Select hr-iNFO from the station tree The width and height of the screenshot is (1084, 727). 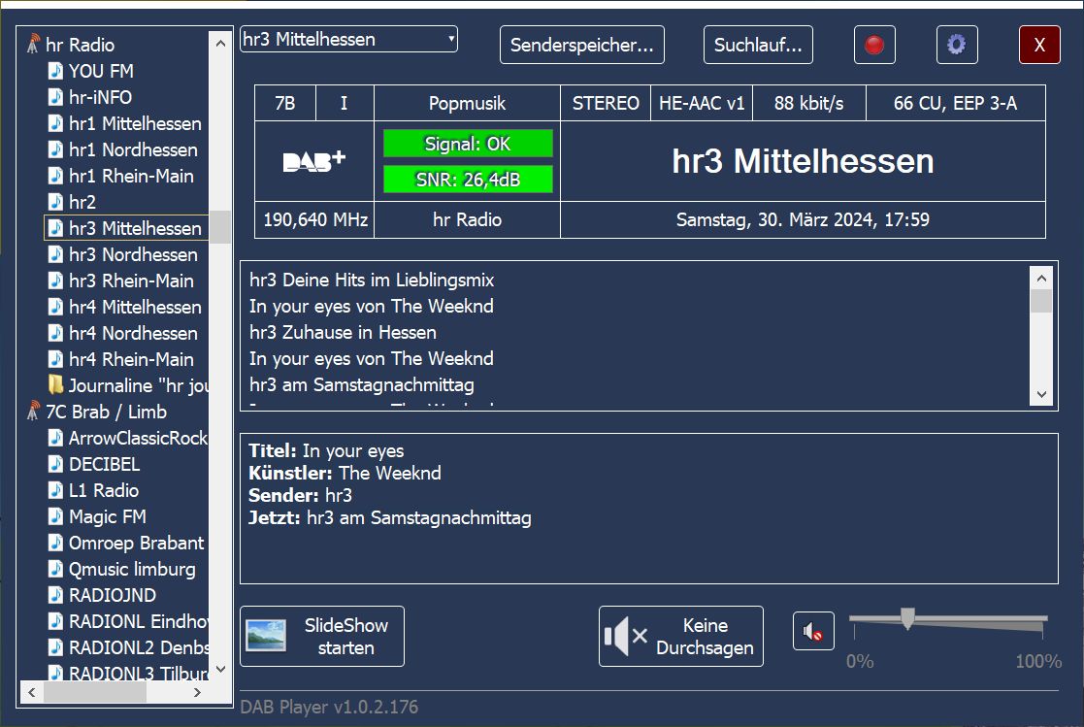click(x=100, y=97)
